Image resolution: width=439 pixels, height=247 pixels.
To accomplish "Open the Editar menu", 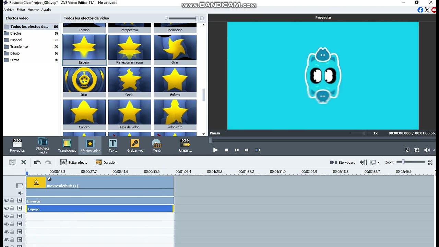I will (x=21, y=10).
